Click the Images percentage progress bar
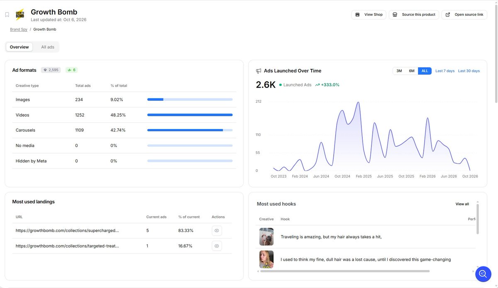The height and width of the screenshot is (288, 498). pyautogui.click(x=190, y=100)
